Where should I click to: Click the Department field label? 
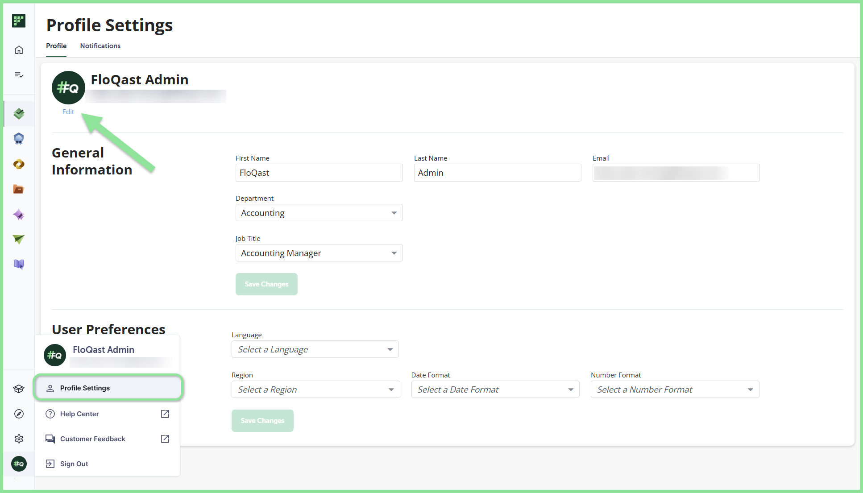click(255, 199)
